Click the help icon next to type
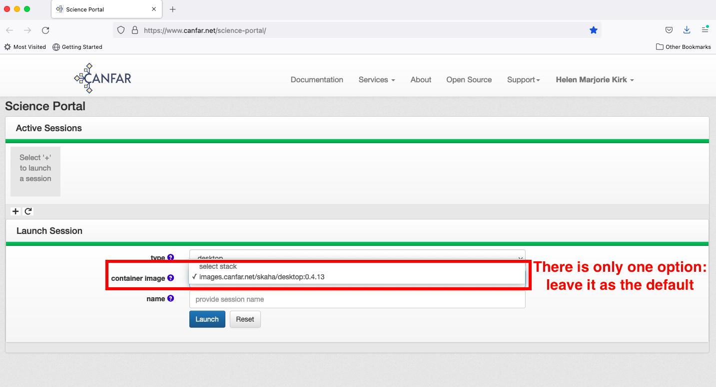The width and height of the screenshot is (716, 387). 170,257
